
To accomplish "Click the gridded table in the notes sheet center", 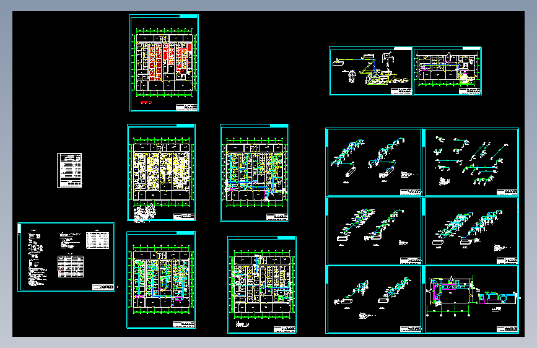I will point(71,266).
